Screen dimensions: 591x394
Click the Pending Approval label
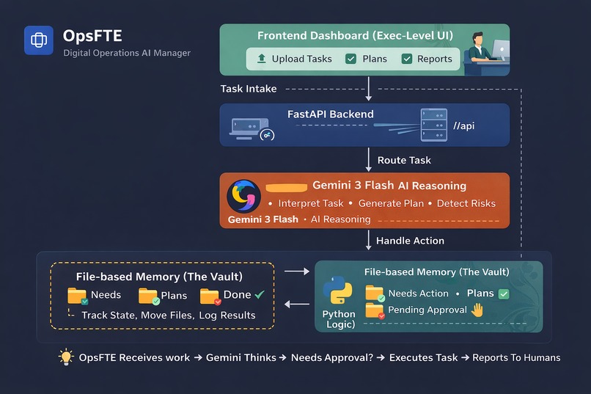[427, 310]
